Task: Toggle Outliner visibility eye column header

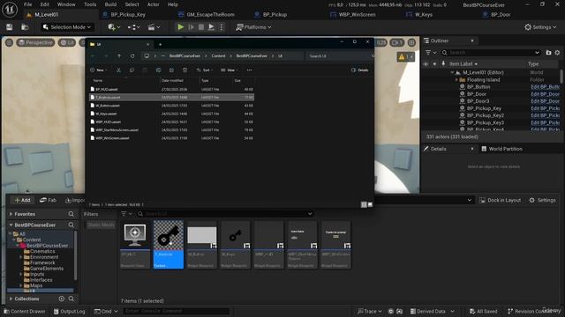Action: (x=426, y=64)
